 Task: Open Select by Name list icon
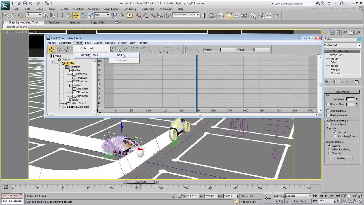53,15
